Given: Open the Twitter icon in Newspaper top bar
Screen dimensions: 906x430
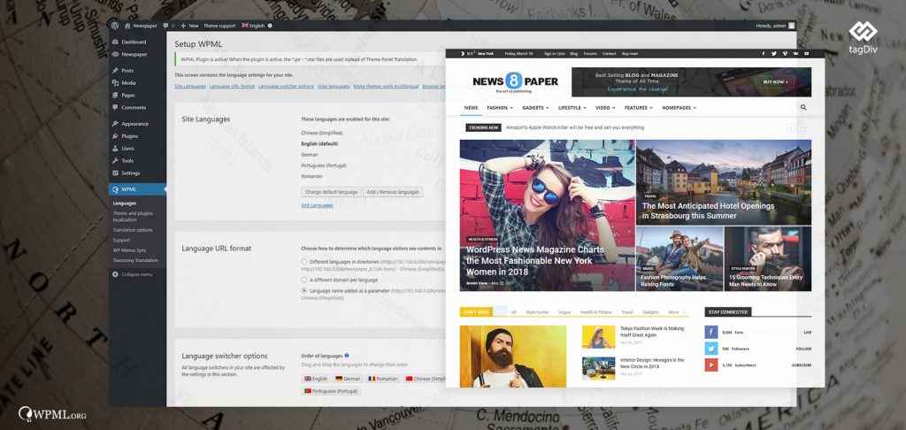Looking at the screenshot, I should click(774, 54).
